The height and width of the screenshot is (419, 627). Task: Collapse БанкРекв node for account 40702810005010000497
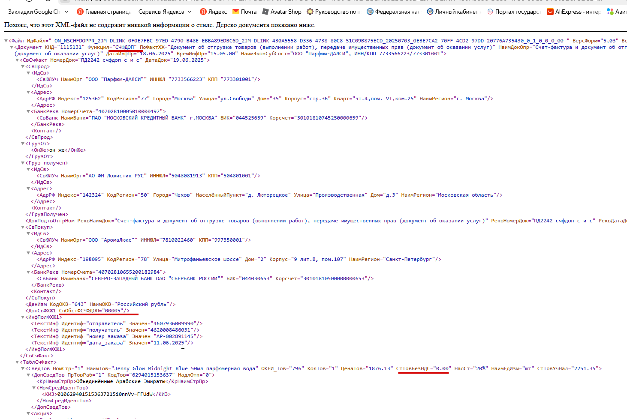[29, 112]
